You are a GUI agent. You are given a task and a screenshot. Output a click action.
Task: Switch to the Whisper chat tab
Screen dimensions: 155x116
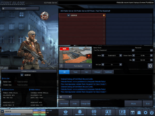pyautogui.click(x=97, y=72)
